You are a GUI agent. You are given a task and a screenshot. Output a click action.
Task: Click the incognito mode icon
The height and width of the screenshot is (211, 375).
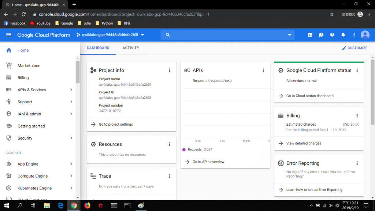coord(360,14)
